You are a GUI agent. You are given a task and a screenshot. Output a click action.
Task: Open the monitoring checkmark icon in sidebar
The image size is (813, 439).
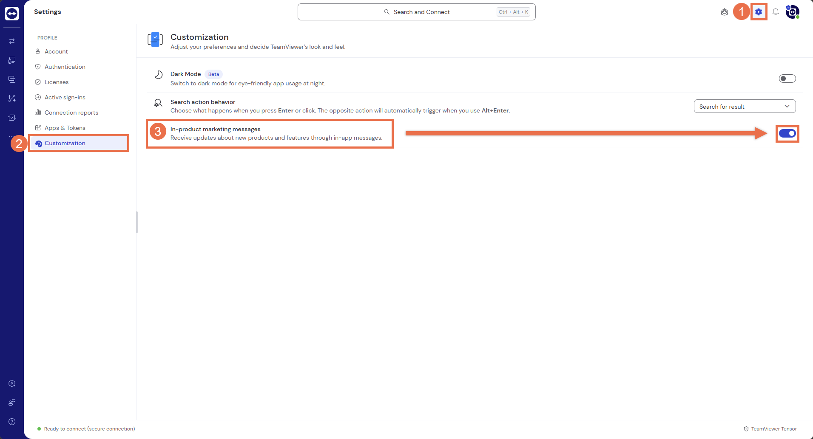tap(12, 118)
